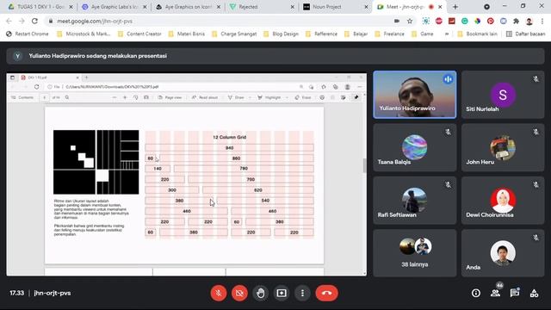
Task: Switch to the Rejected tab
Action: 262,7
